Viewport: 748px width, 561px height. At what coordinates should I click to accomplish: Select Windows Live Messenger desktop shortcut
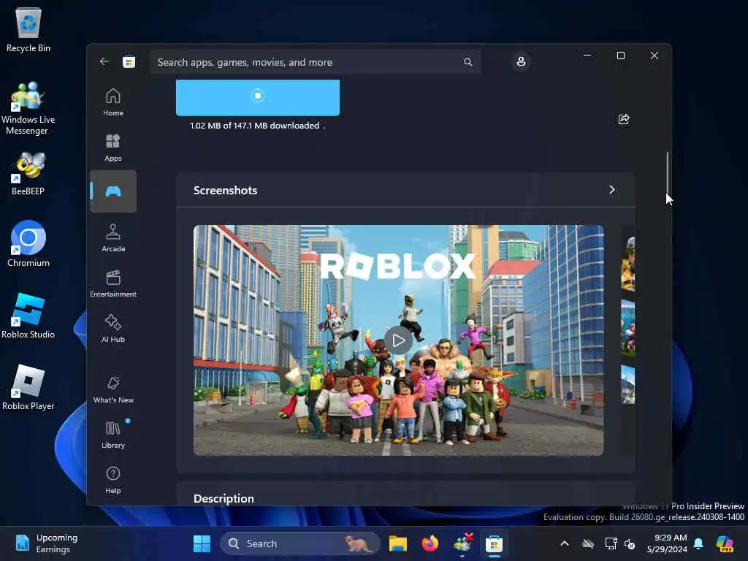tap(28, 109)
